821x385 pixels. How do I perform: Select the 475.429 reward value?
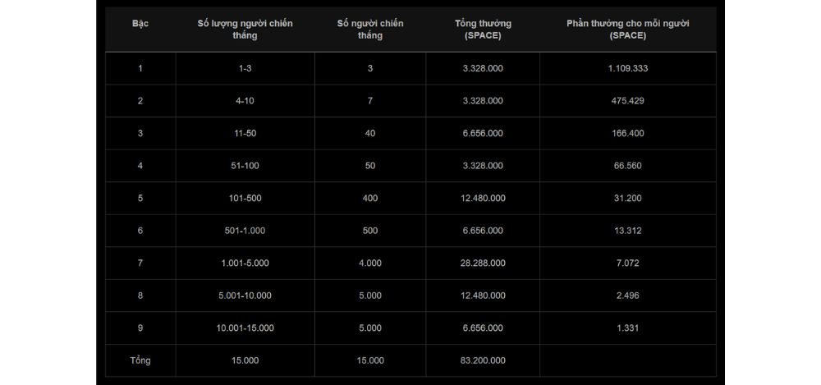coord(627,101)
